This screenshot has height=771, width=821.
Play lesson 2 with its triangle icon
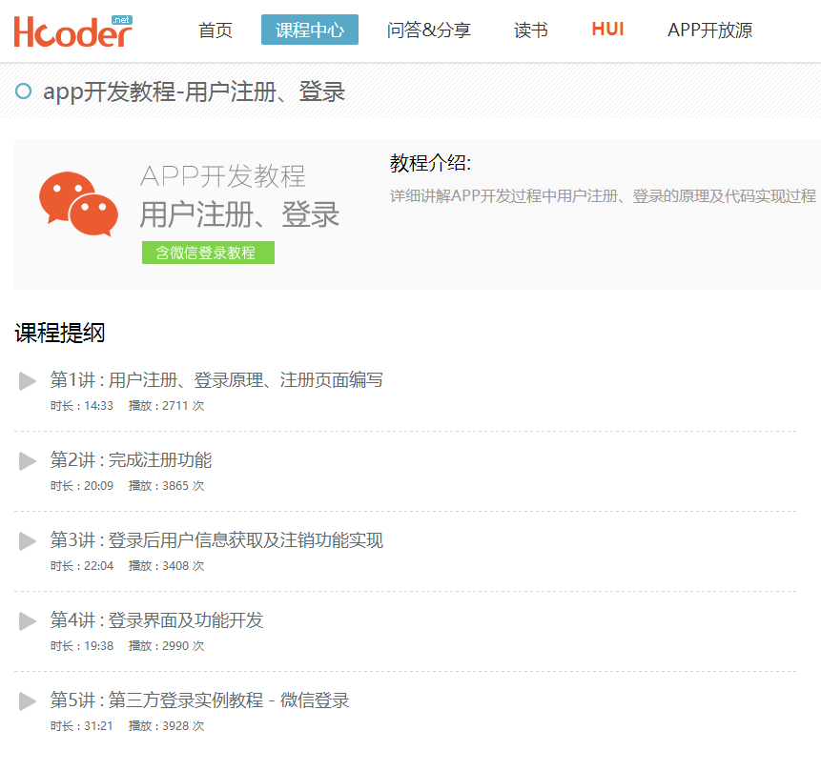pyautogui.click(x=28, y=461)
